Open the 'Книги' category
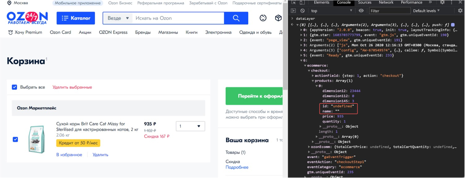The width and height of the screenshot is (465, 178). 192,32
